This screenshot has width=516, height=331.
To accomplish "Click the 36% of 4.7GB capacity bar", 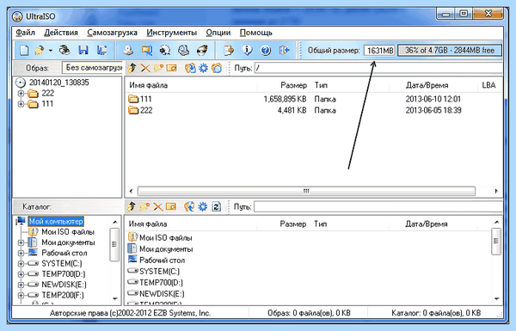I will coord(450,51).
